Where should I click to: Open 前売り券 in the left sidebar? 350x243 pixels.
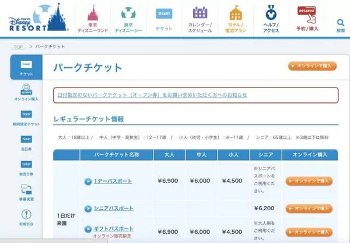point(26,168)
